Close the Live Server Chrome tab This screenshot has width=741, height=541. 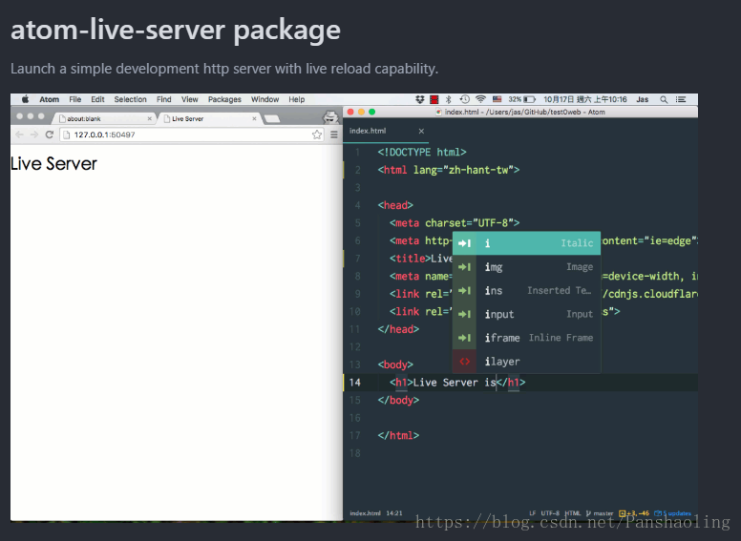pos(254,118)
